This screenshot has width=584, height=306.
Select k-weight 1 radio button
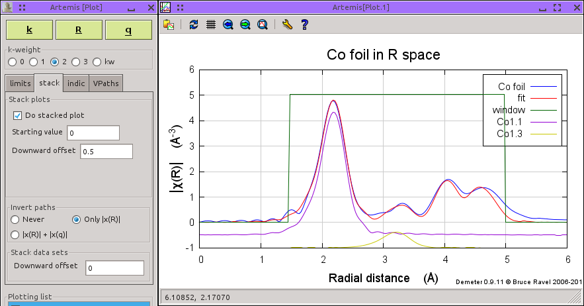click(x=34, y=62)
